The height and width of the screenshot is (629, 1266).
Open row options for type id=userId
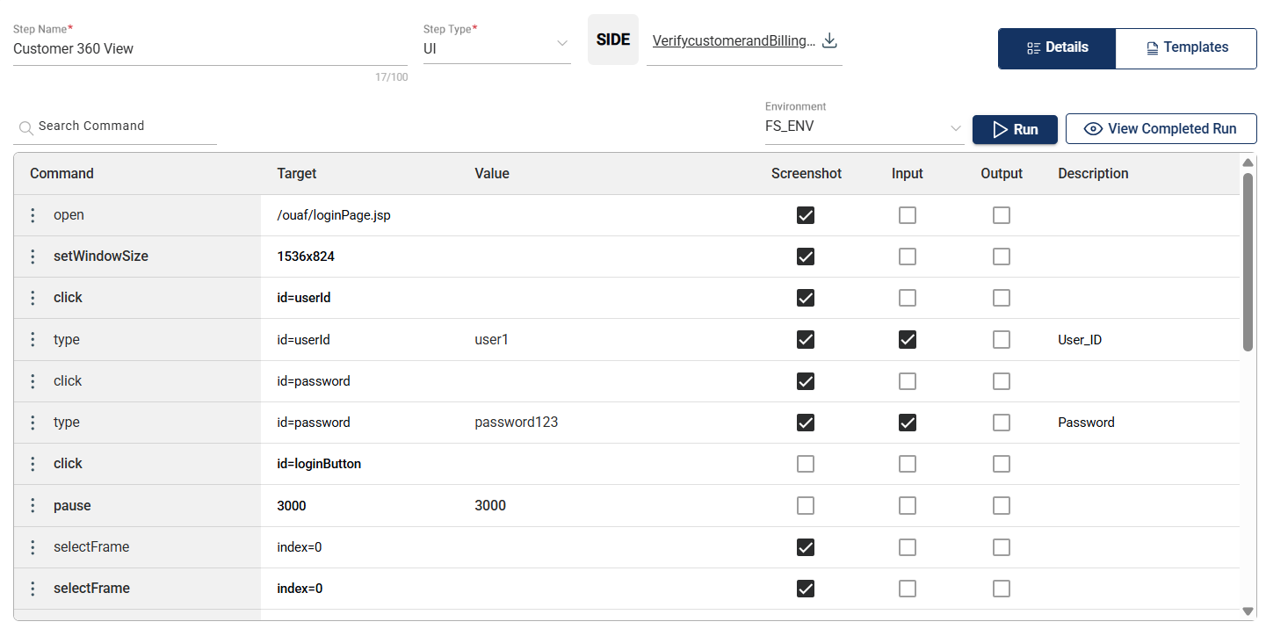[33, 339]
